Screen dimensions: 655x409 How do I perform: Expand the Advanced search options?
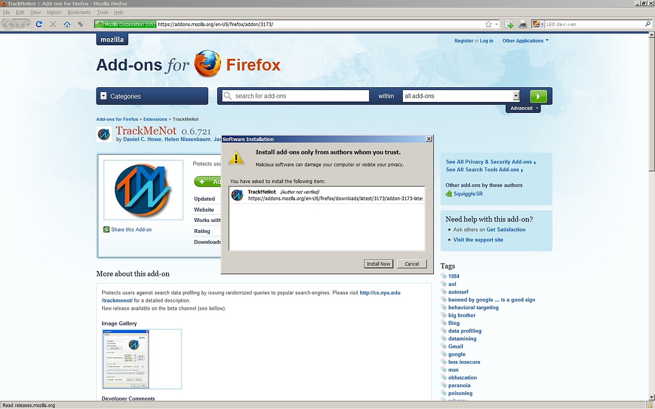coord(524,108)
